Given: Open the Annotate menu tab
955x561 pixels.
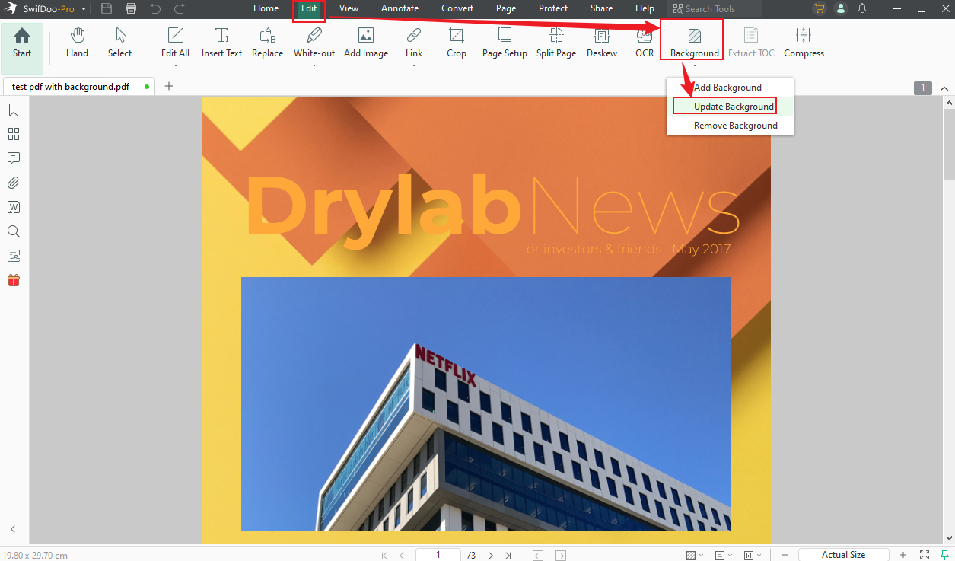Looking at the screenshot, I should 400,8.
